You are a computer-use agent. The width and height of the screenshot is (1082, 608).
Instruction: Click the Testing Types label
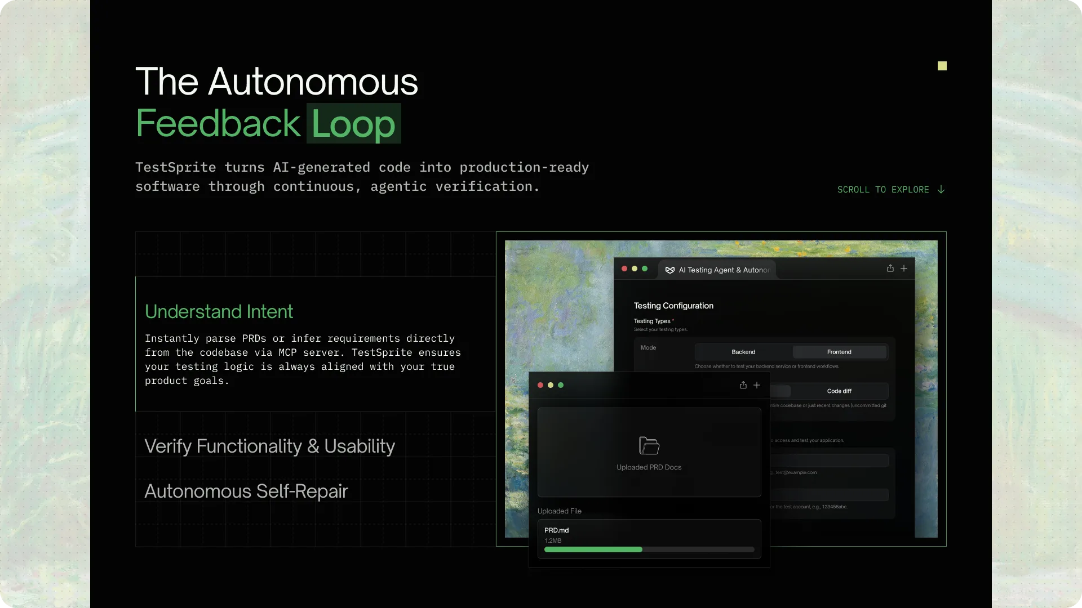coord(652,321)
